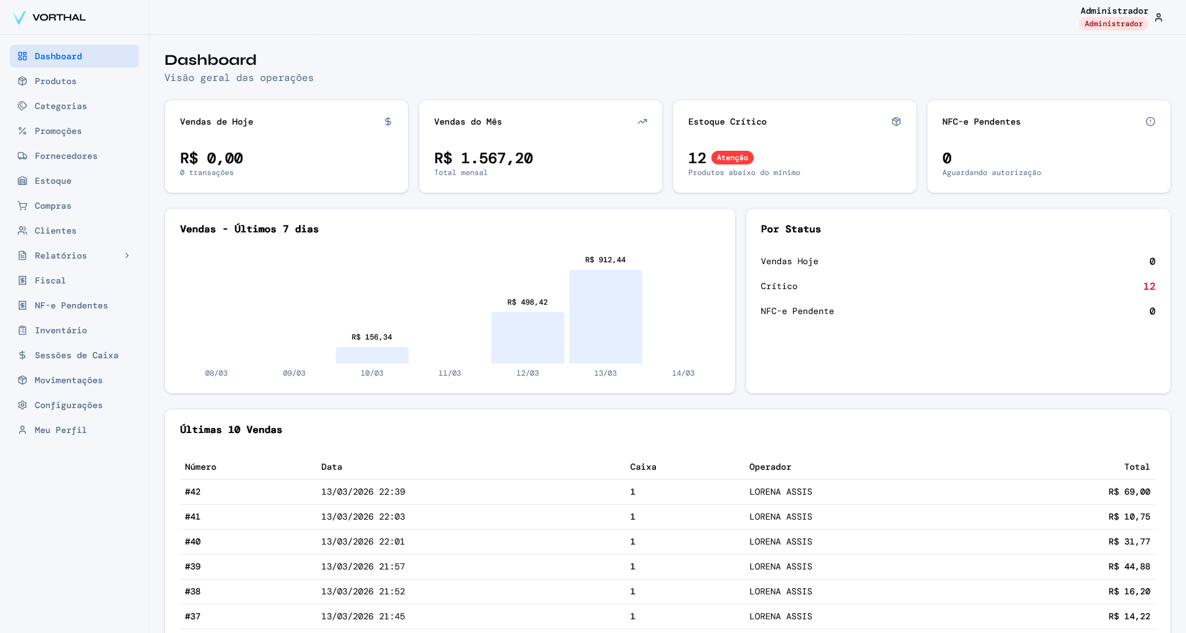Viewport: 1186px width, 633px height.
Task: Go to Sessões de Caixa
Action: coord(76,355)
